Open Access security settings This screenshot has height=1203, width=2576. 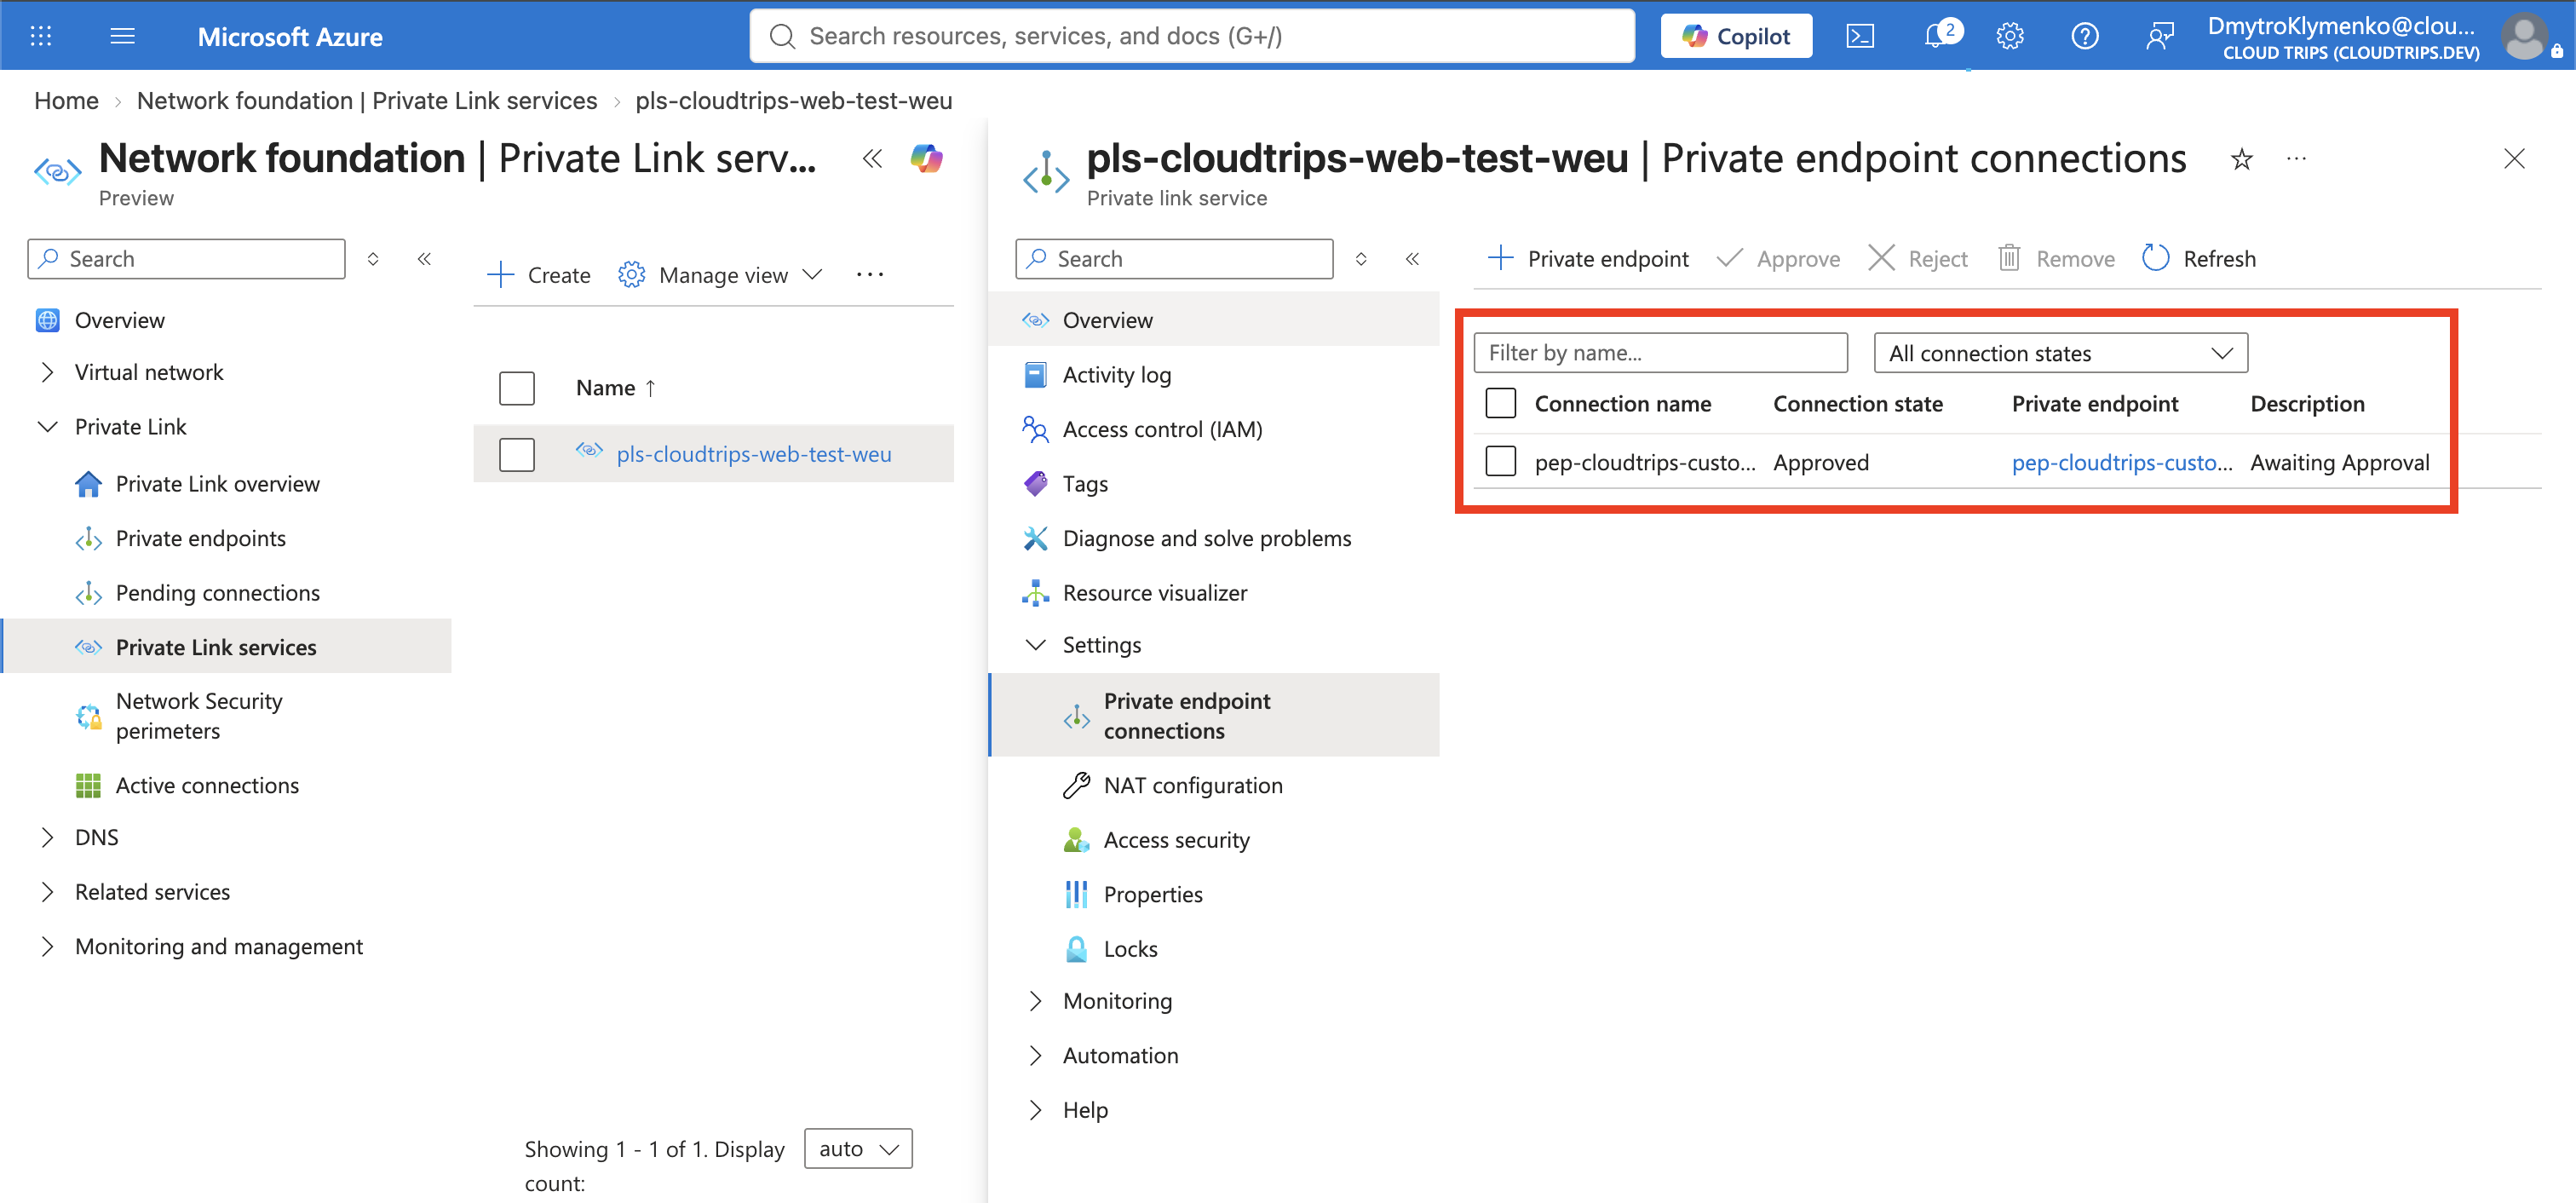point(1176,840)
